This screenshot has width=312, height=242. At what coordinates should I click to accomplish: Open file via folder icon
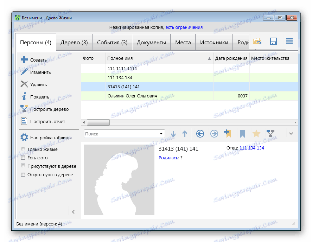point(257,42)
